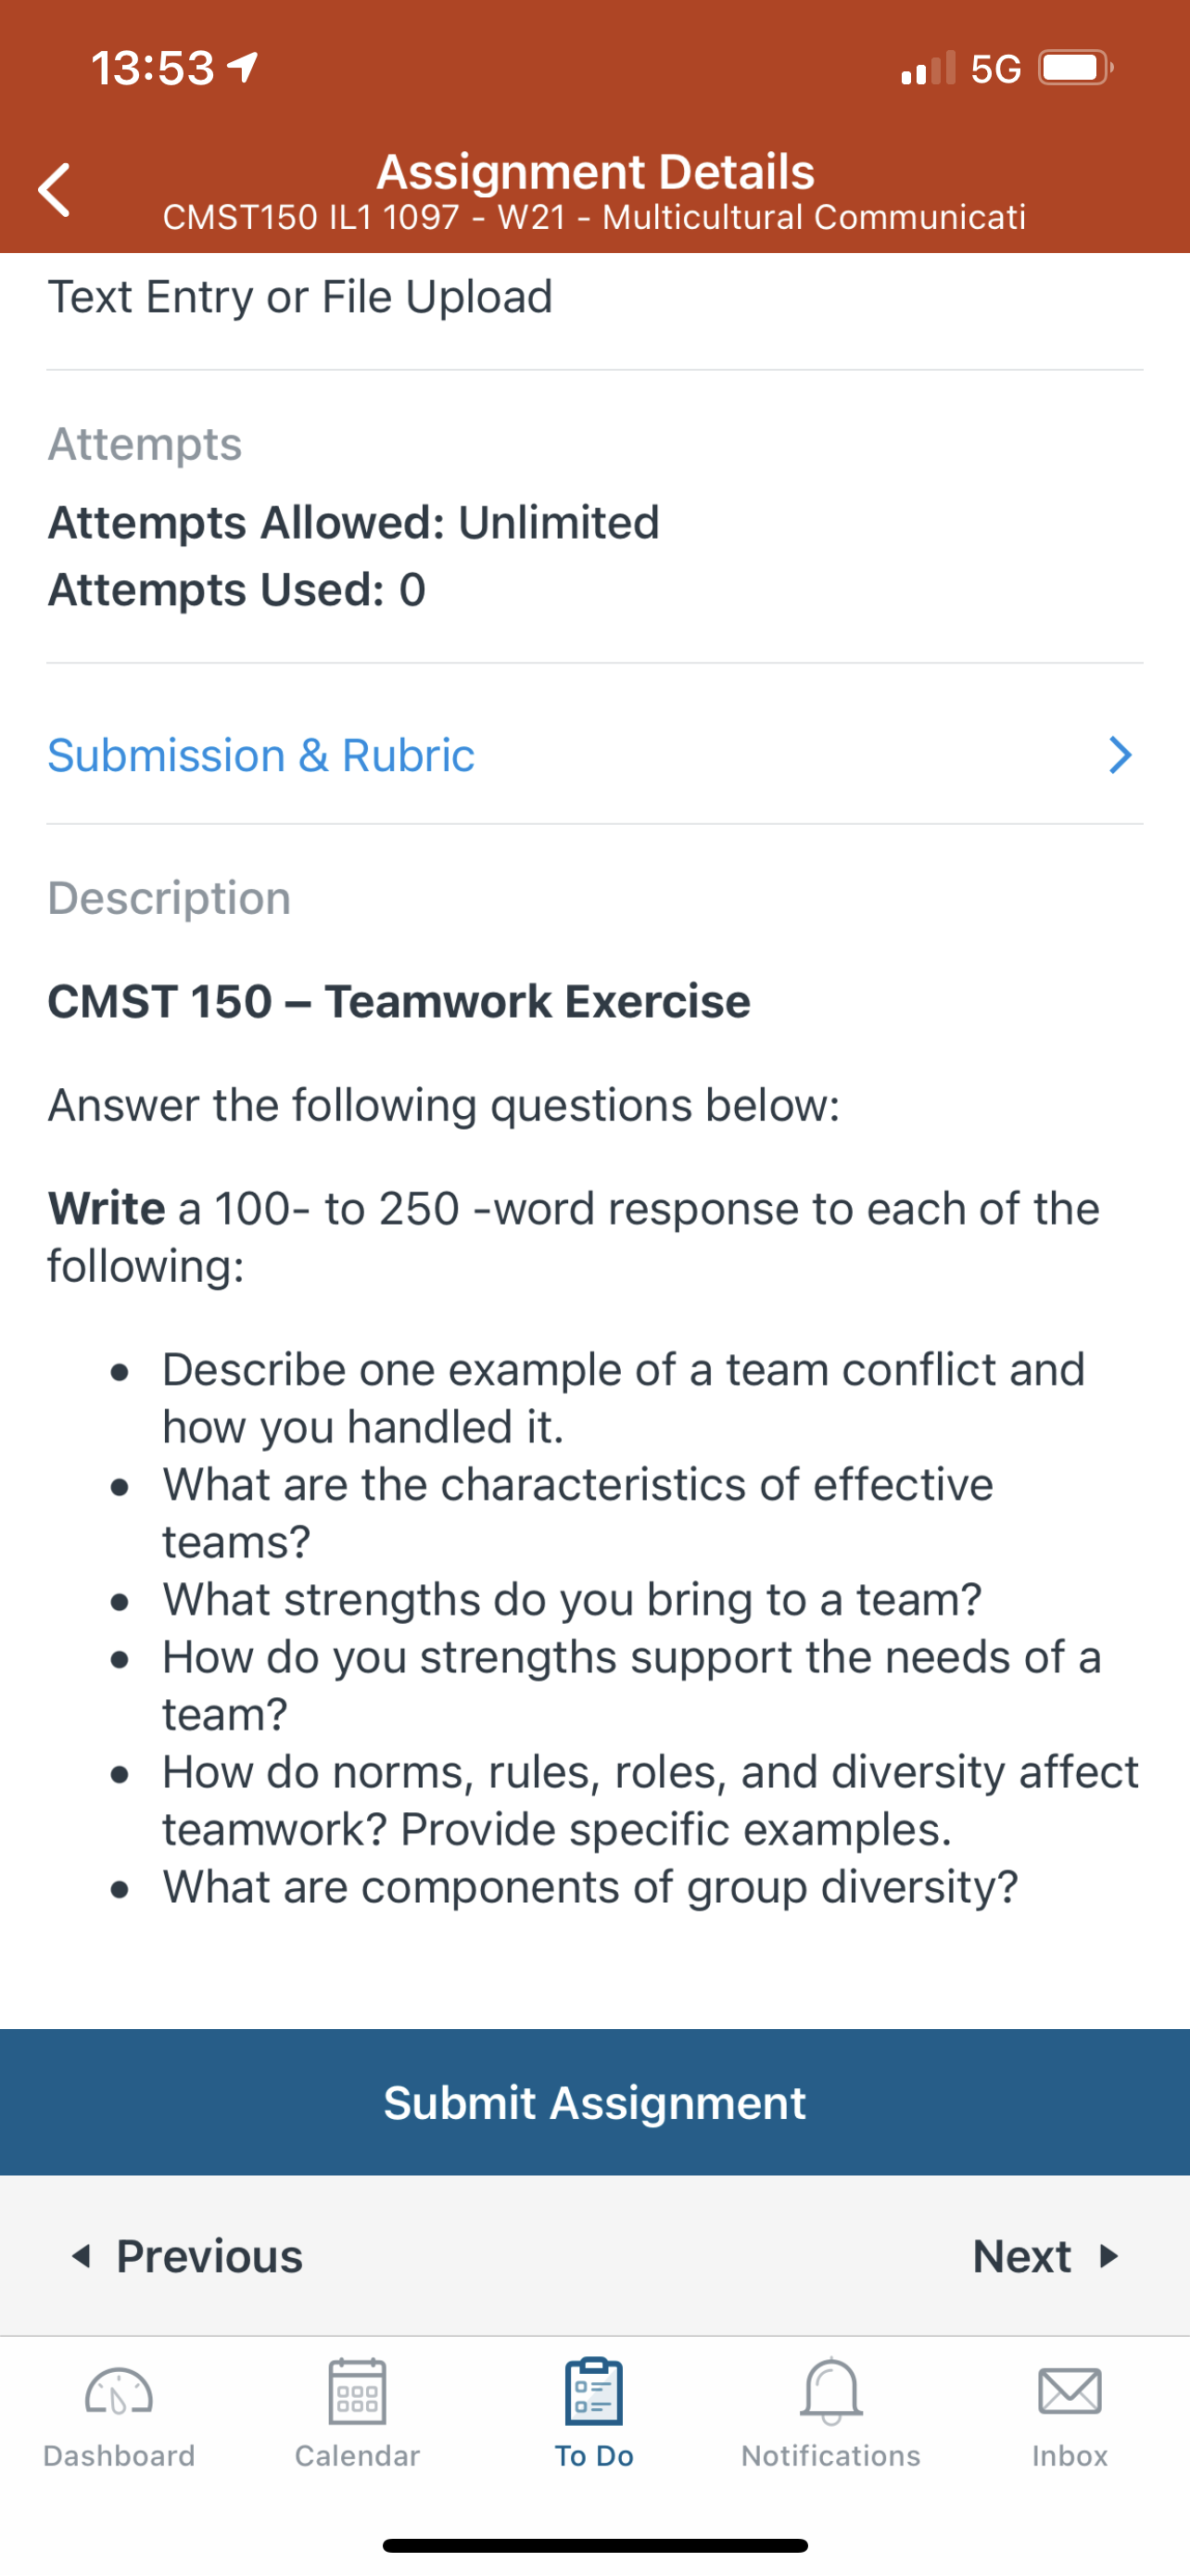The width and height of the screenshot is (1190, 2575).
Task: Tap the battery status icon
Action: click(1076, 68)
